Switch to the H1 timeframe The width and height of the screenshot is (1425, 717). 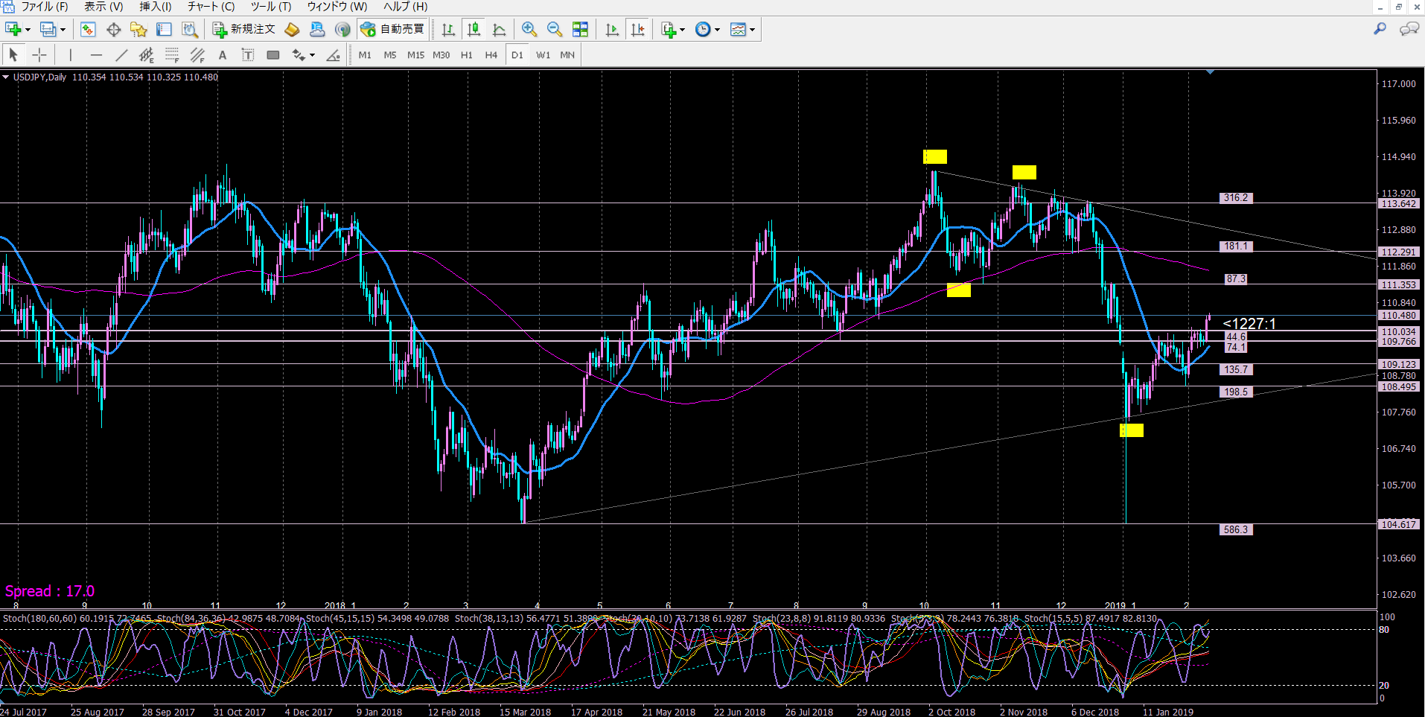point(467,54)
